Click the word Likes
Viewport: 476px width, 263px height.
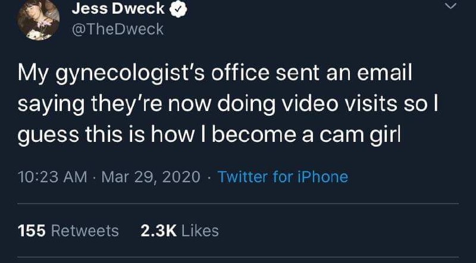200,231
